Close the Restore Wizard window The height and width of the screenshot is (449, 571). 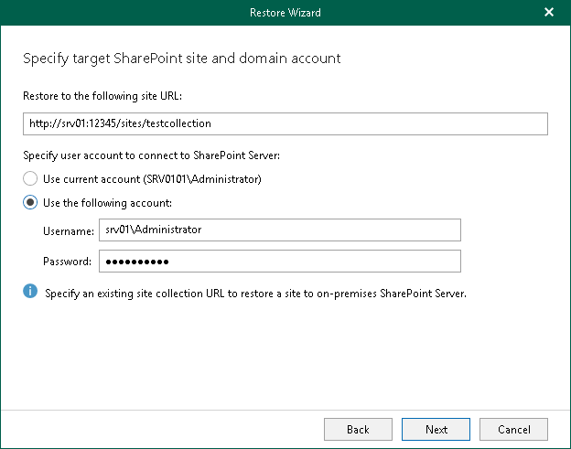click(x=549, y=13)
